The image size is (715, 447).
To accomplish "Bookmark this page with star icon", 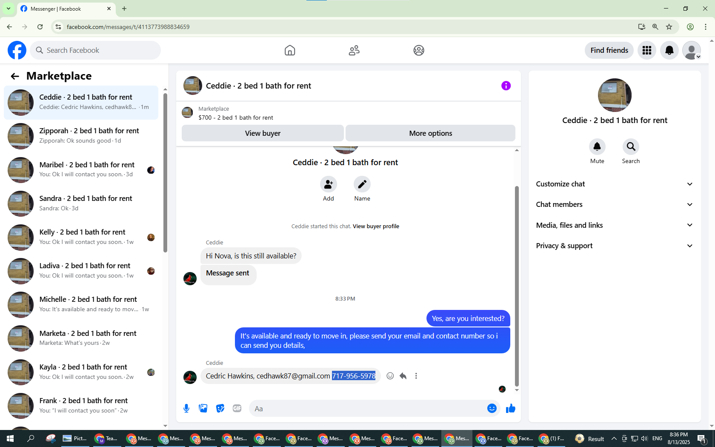I will (669, 27).
